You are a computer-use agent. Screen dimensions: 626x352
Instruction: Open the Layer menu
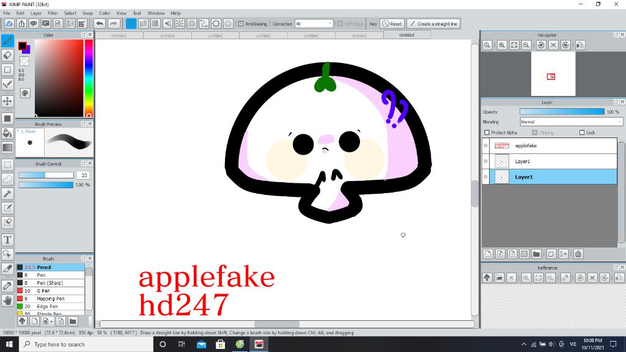[x=36, y=13]
